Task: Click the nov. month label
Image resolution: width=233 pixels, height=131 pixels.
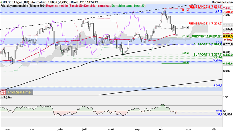Action: coord(189,129)
